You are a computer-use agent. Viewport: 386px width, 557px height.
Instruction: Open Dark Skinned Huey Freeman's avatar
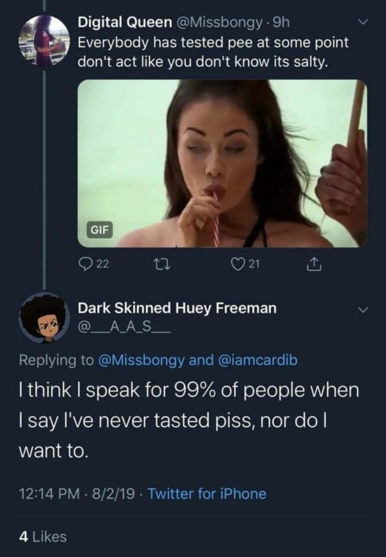(x=44, y=317)
